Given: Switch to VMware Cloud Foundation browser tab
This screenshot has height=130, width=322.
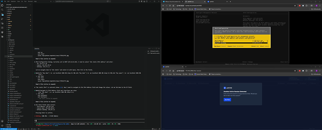Looking at the screenshot, I should point(173,1).
